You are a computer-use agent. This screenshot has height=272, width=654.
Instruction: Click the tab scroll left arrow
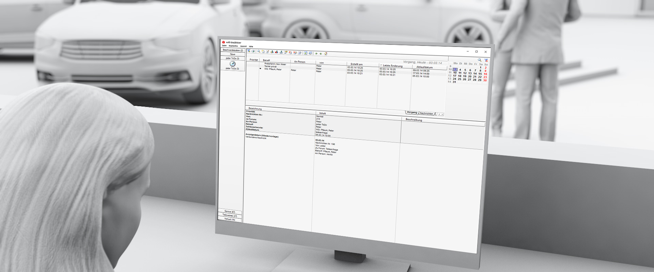(x=439, y=114)
